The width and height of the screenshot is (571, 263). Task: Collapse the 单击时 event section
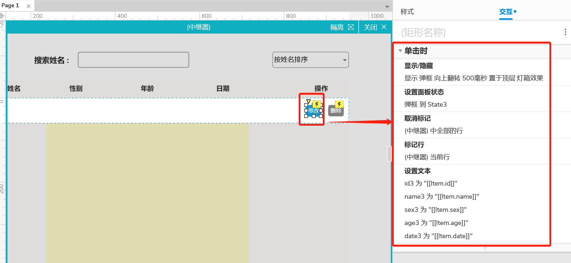click(401, 51)
